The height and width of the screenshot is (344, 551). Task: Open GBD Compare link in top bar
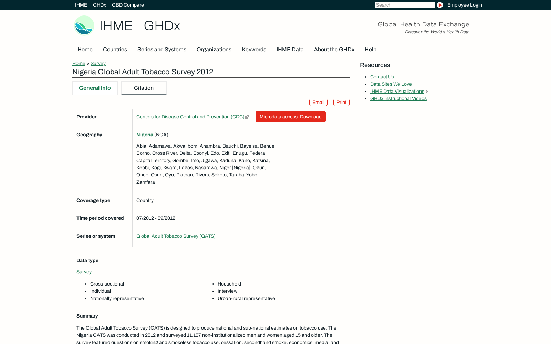(128, 5)
